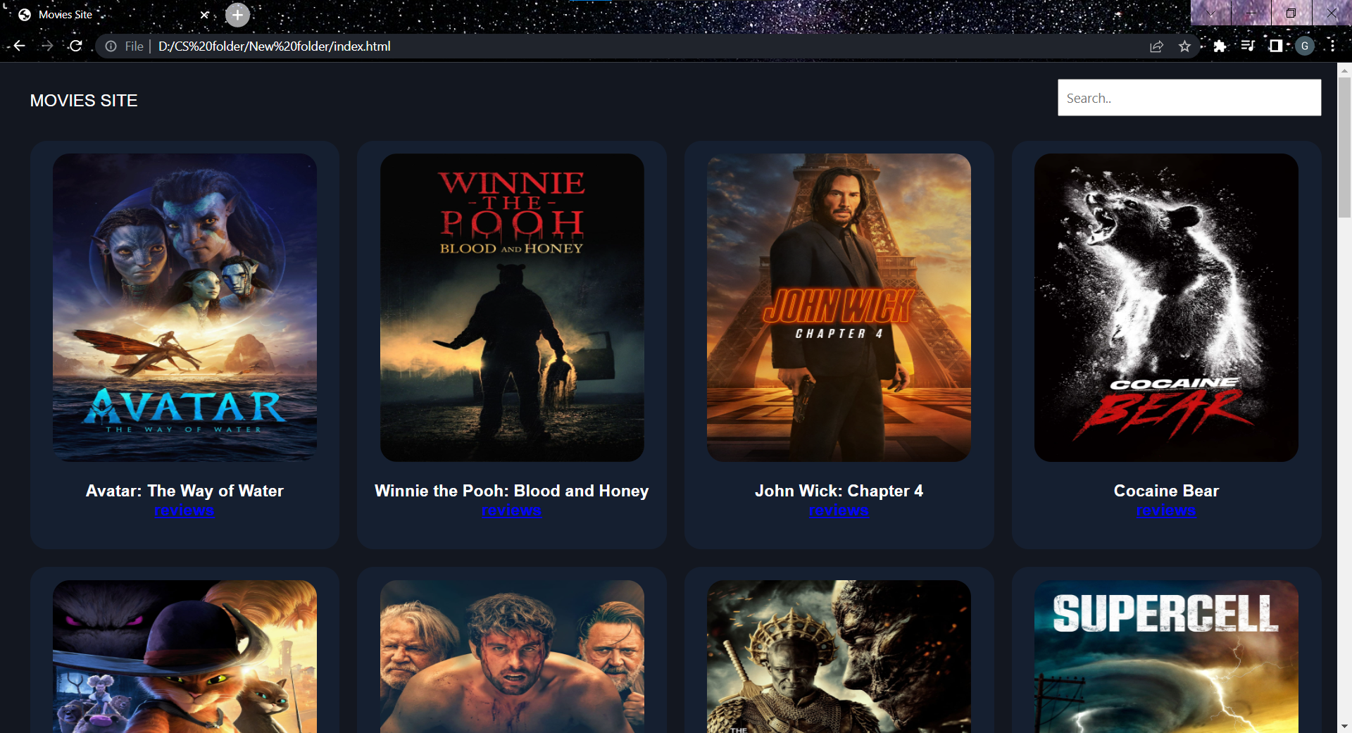Click the MOVIES SITE heading
1352x733 pixels.
[84, 101]
